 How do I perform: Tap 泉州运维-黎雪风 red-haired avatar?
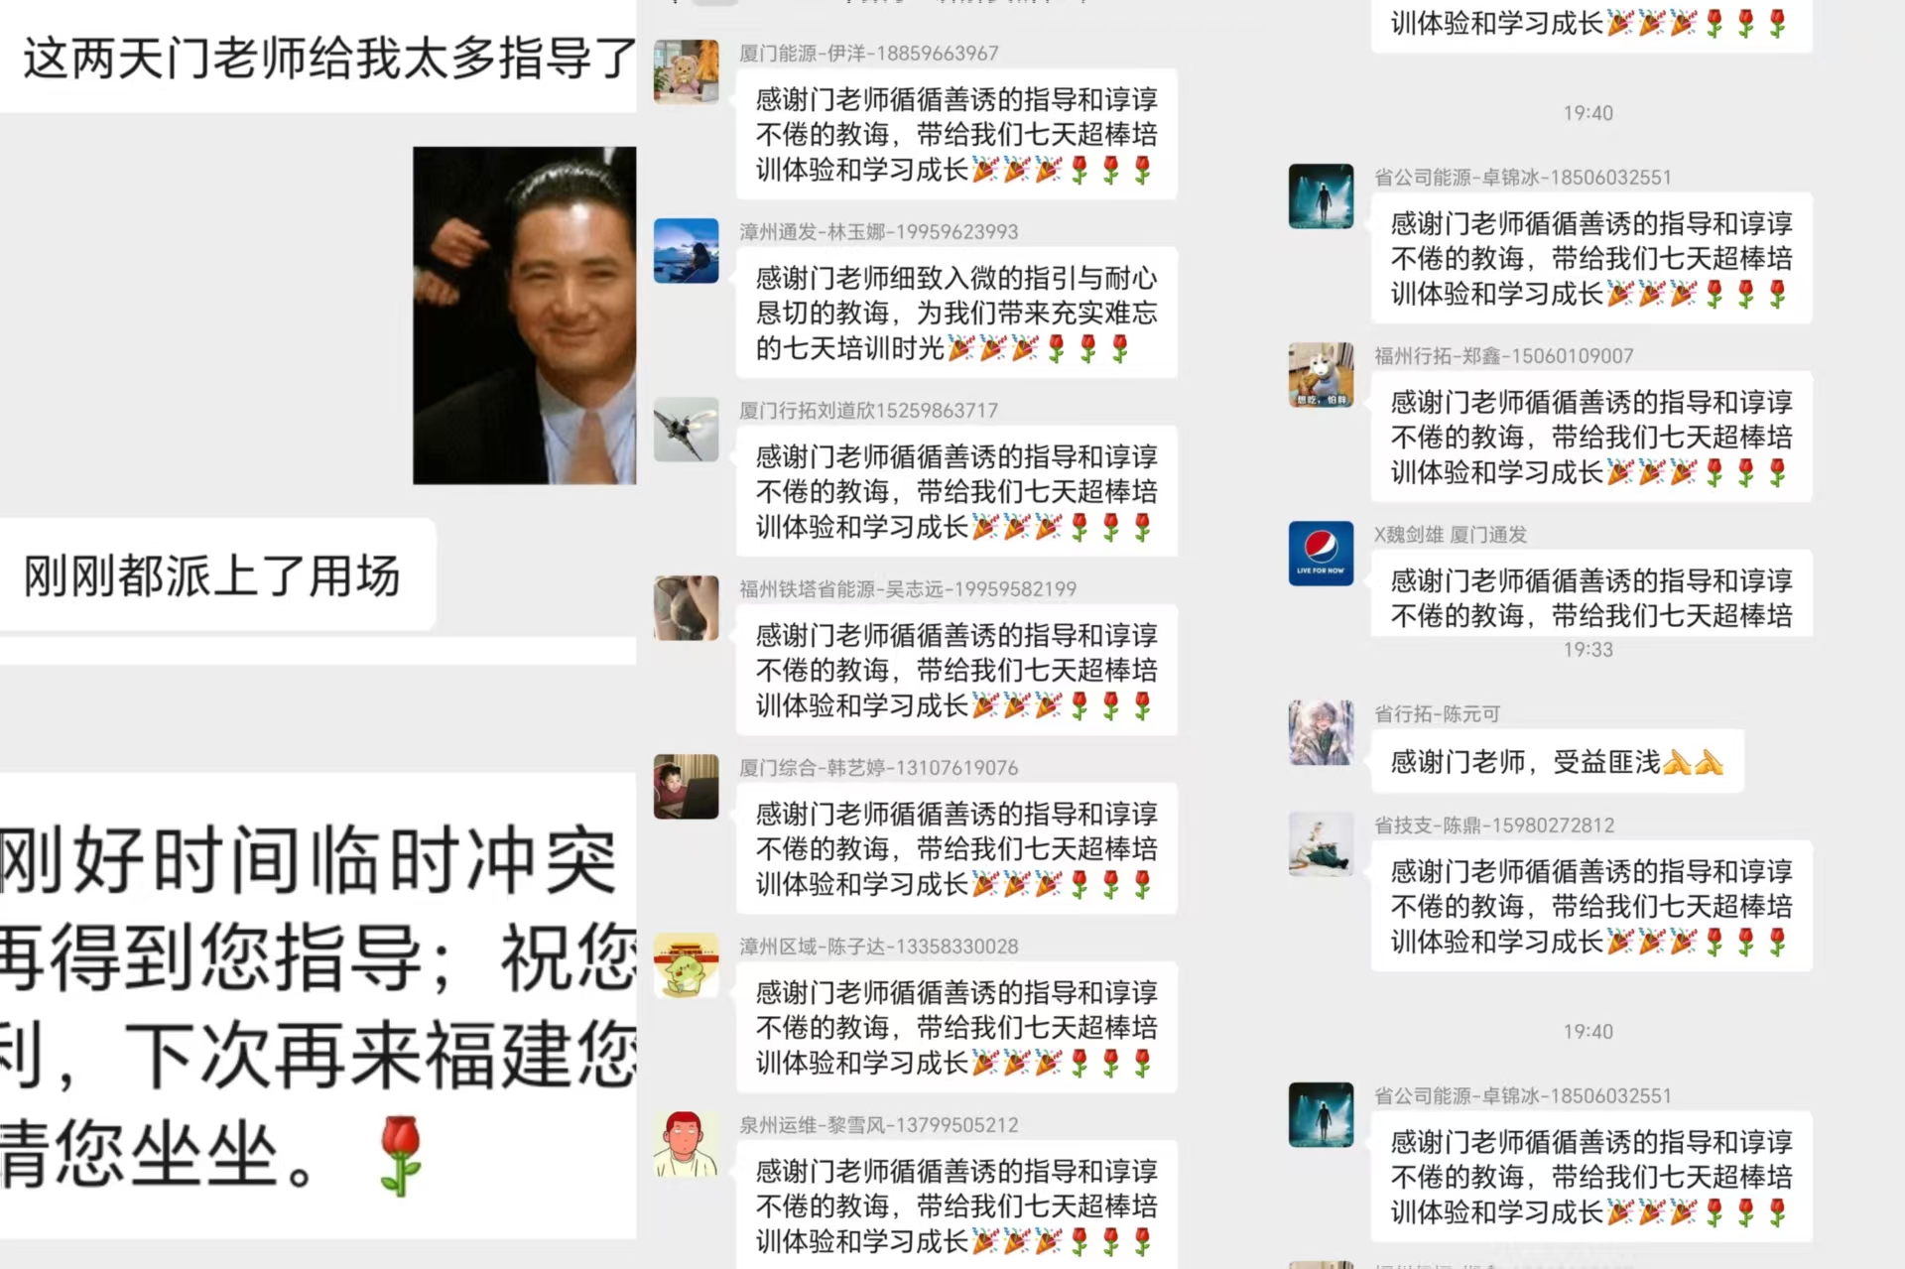click(x=686, y=1143)
